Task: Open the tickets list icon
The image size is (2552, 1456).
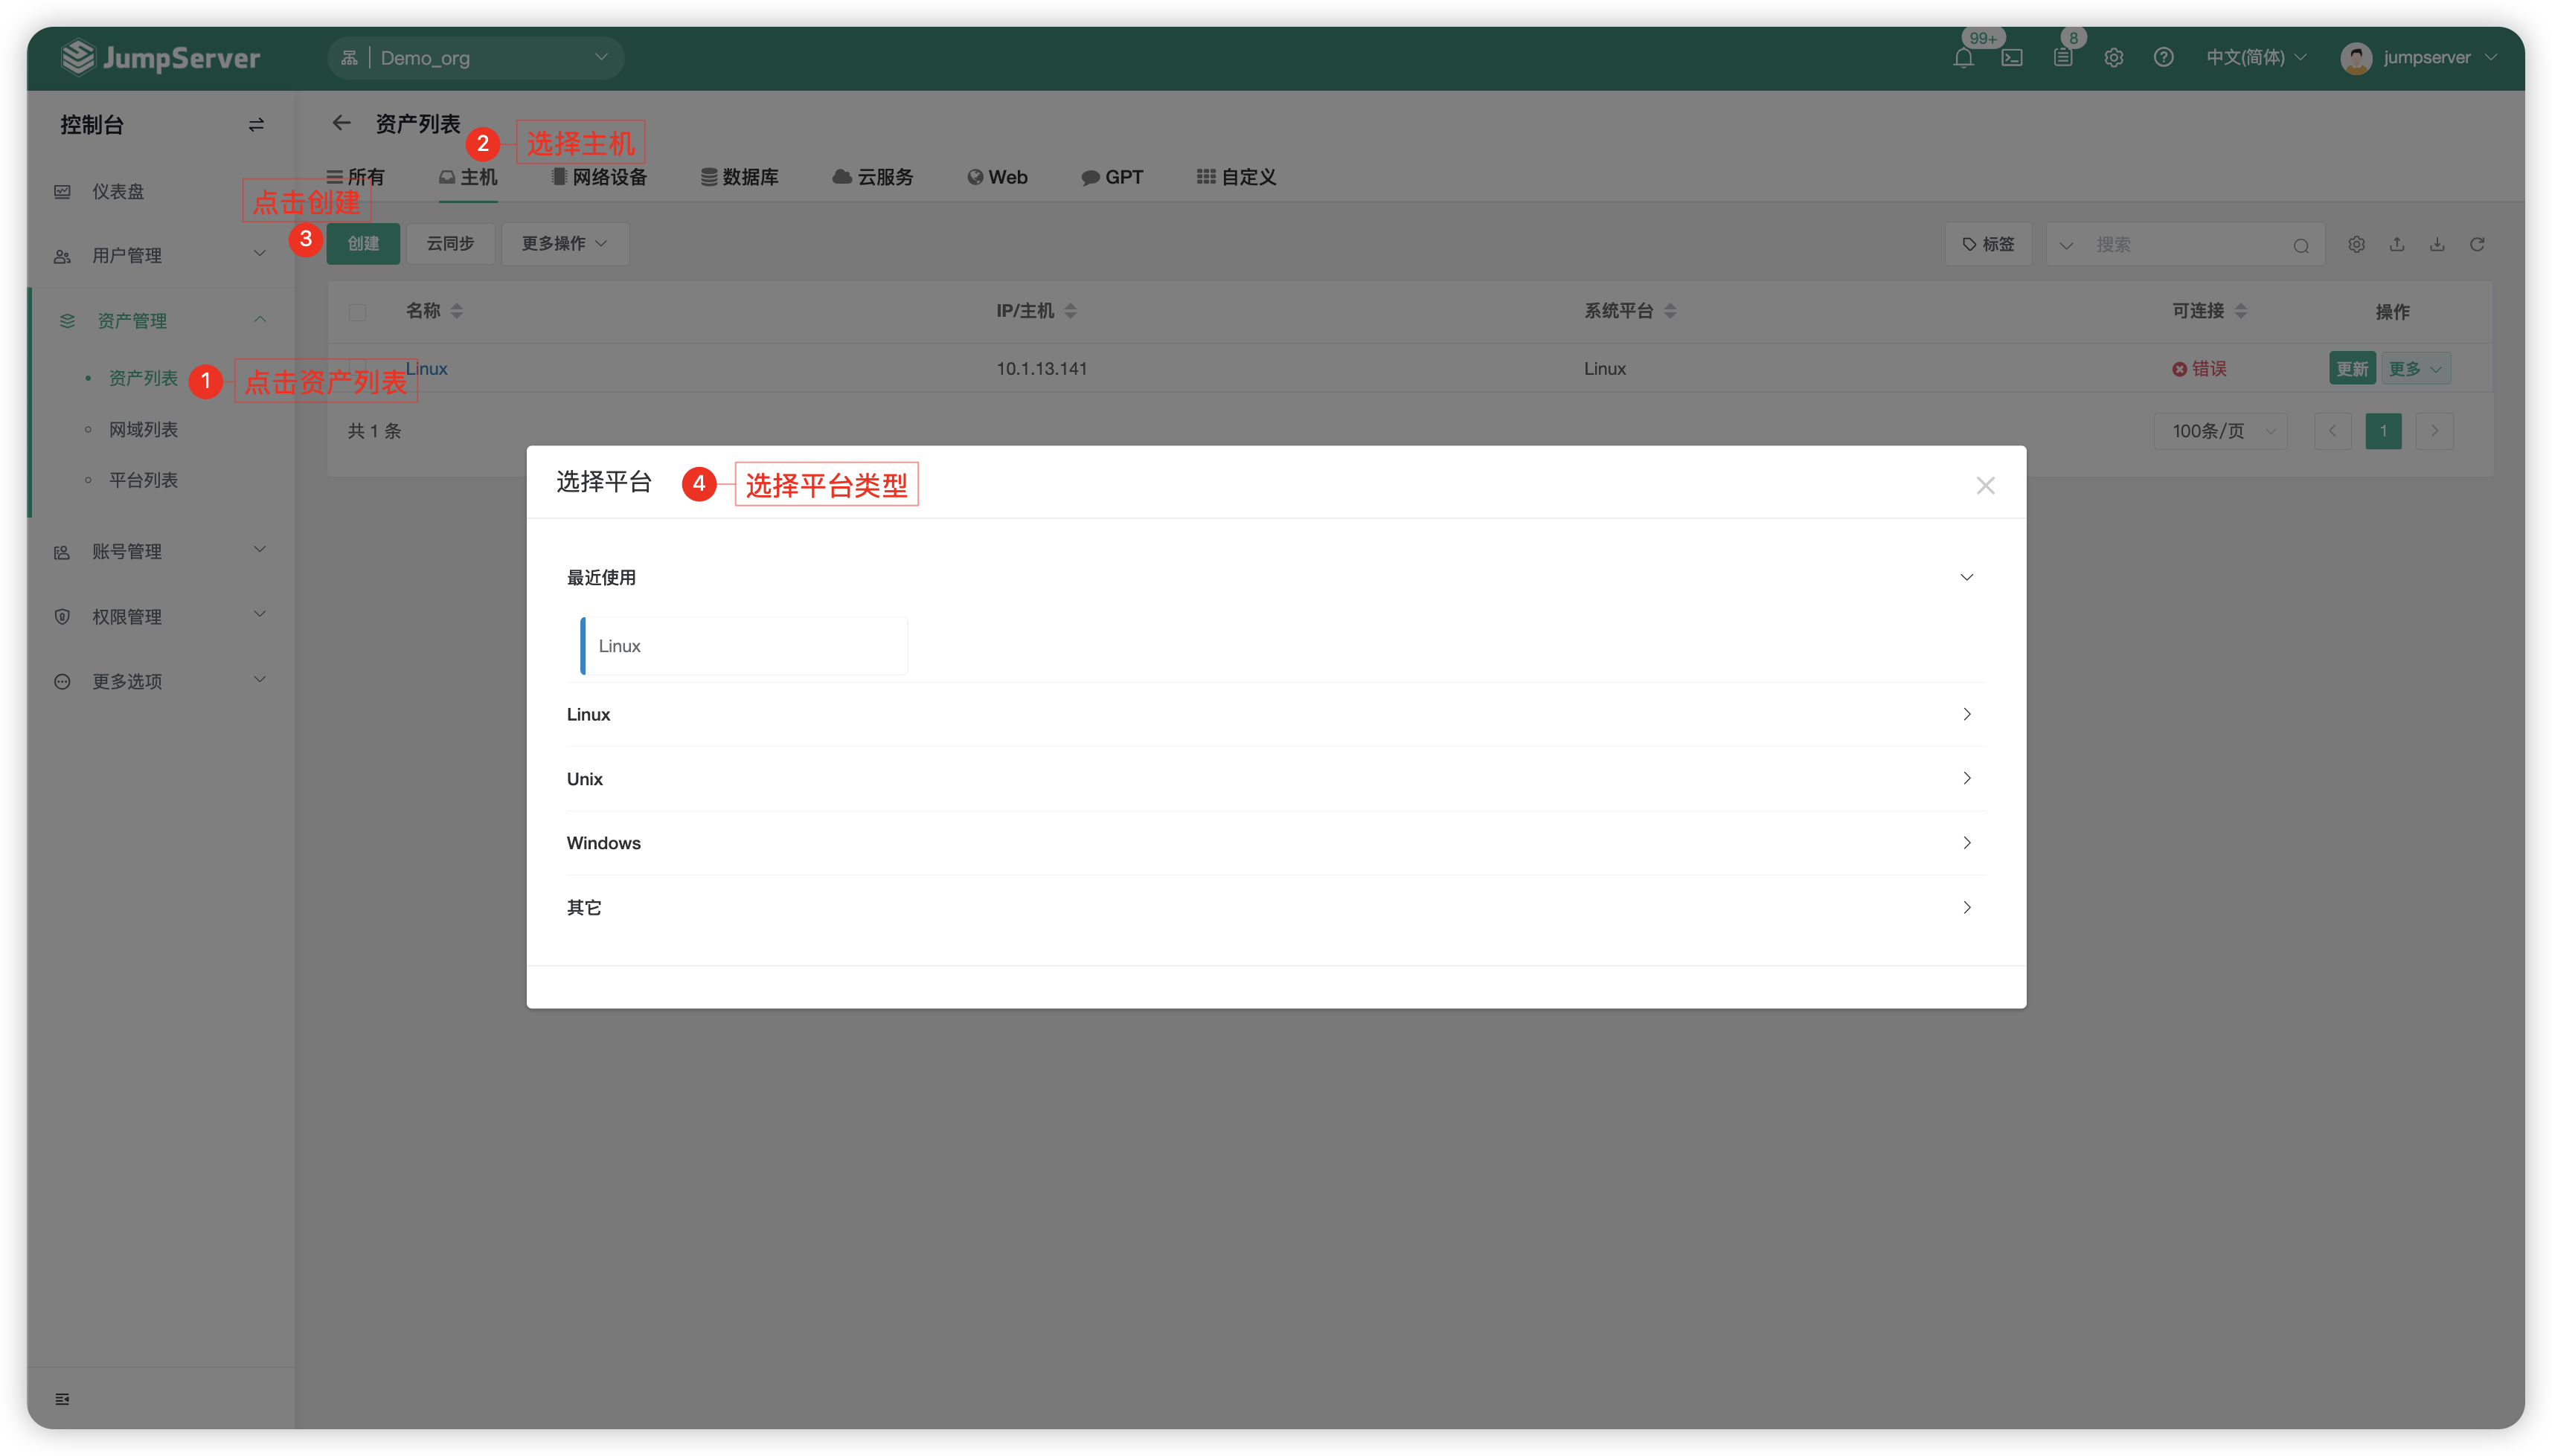Action: pos(2063,58)
